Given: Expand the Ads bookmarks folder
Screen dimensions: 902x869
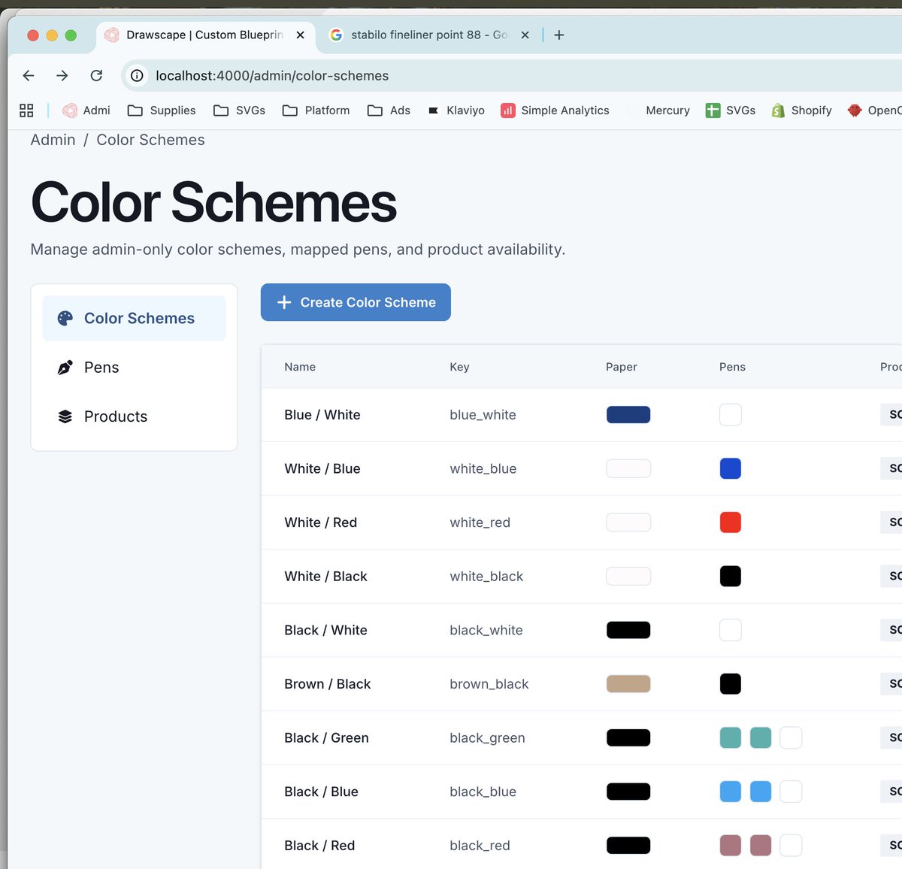Looking at the screenshot, I should [389, 111].
